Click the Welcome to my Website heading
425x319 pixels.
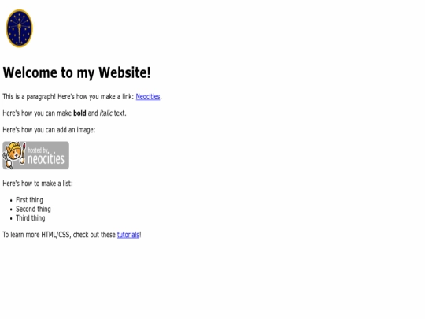(76, 72)
